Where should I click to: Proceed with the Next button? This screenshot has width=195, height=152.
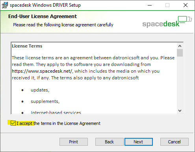coord(139,142)
